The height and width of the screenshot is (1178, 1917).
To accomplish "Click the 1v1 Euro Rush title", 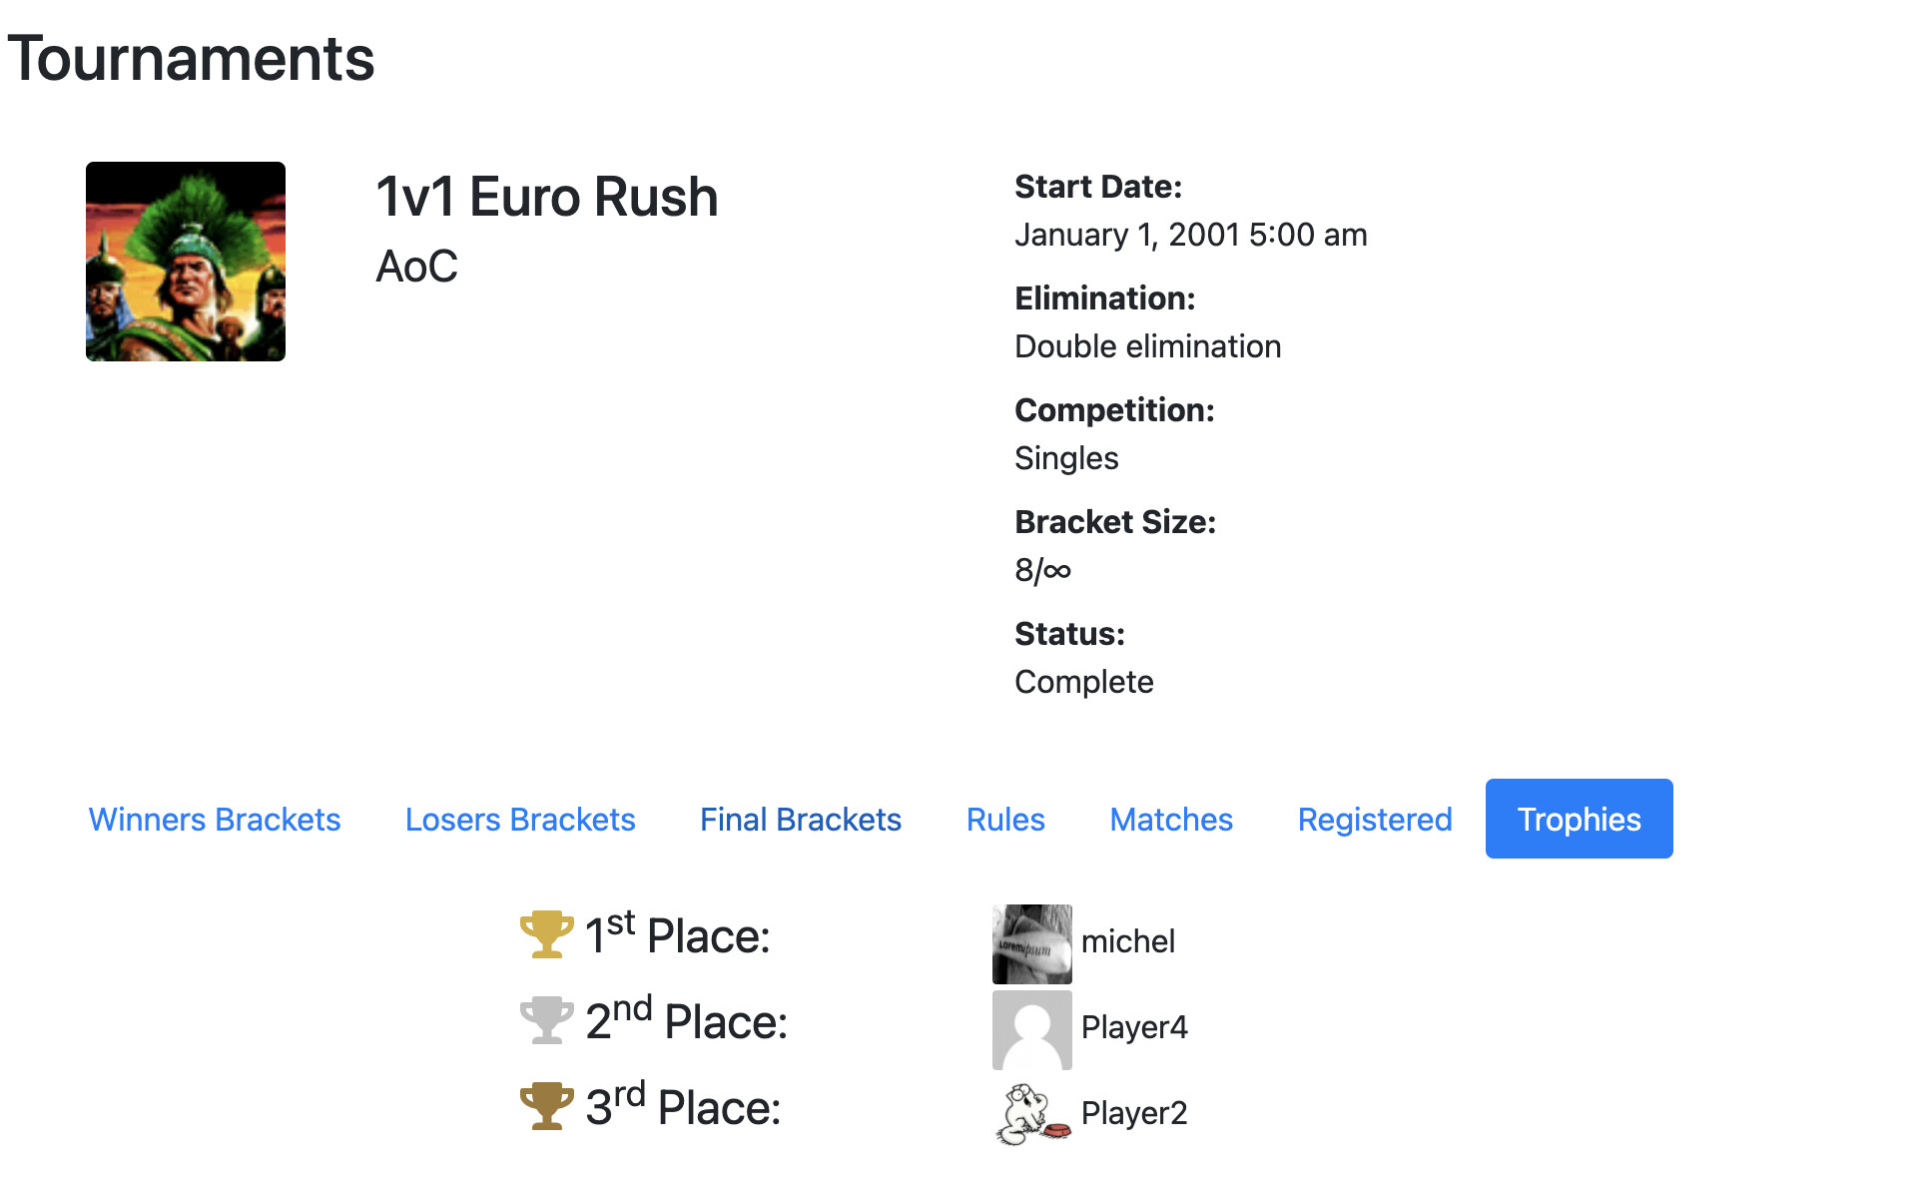I will pos(547,197).
